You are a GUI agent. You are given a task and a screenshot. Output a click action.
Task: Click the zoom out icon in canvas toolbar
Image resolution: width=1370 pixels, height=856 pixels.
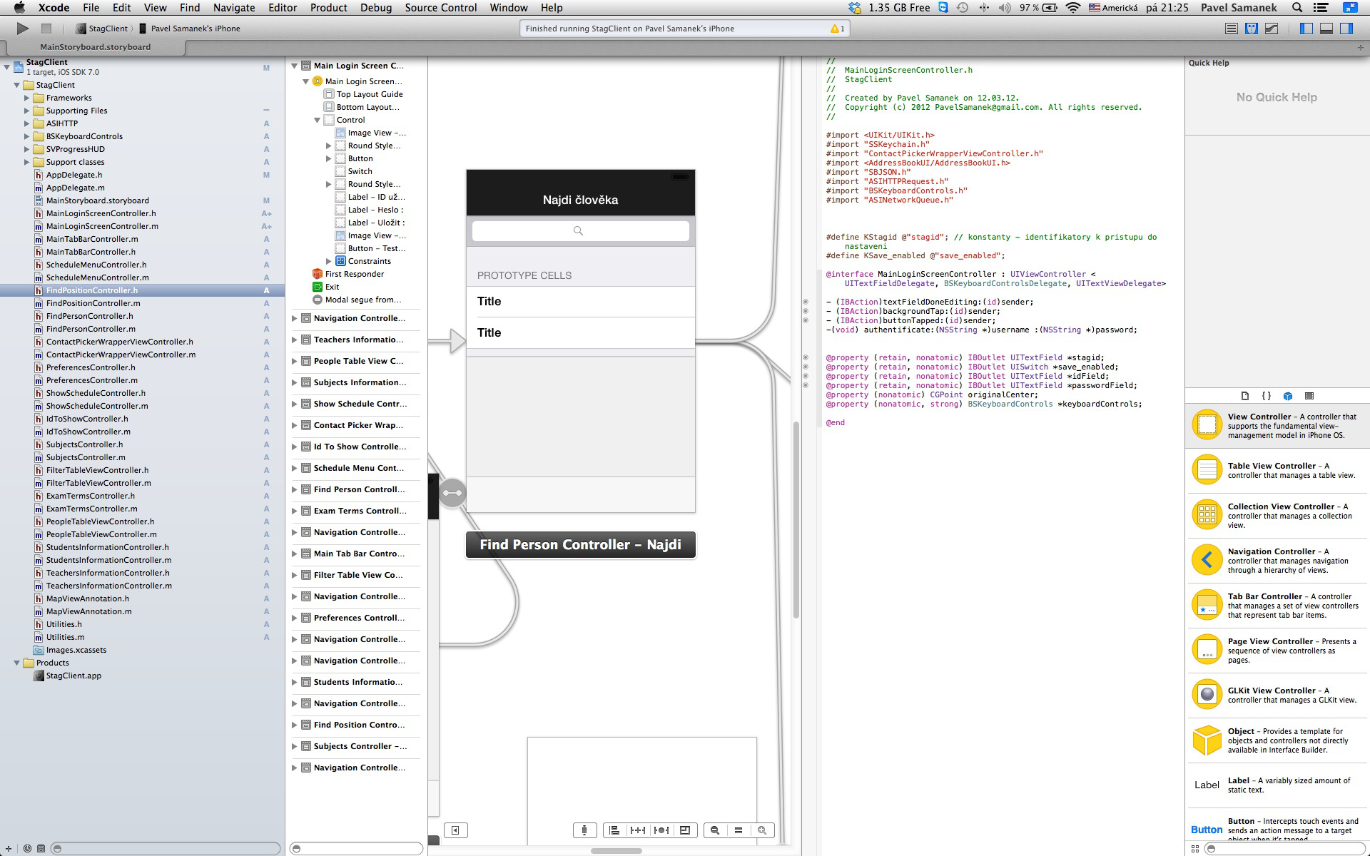[715, 830]
